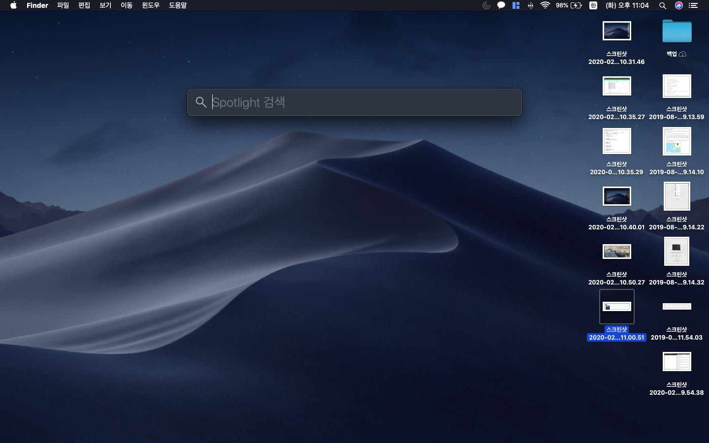
Task: Select the 백업 folder on the desktop
Action: click(x=677, y=31)
